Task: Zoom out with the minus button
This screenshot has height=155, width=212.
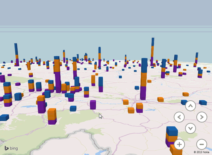Action: (x=202, y=144)
